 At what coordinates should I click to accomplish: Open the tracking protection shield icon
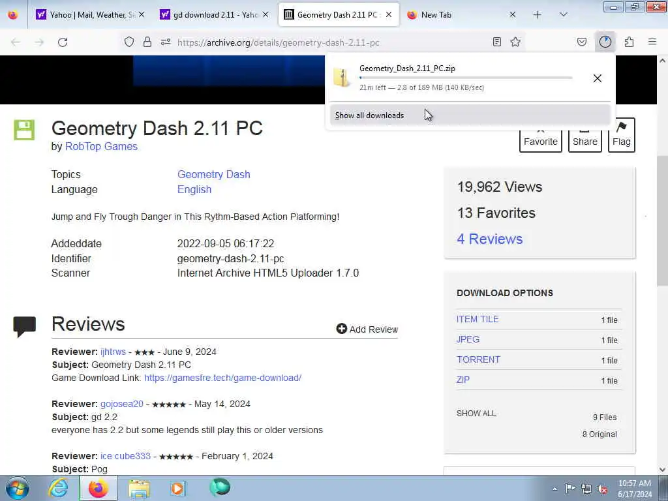tap(129, 42)
